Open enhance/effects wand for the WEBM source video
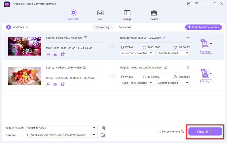Viewport: 227px width, 143px height. click(48, 84)
